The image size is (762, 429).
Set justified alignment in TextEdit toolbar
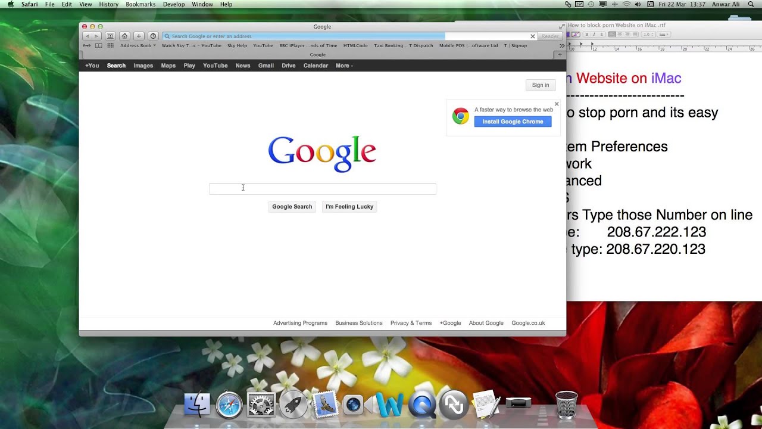point(635,34)
